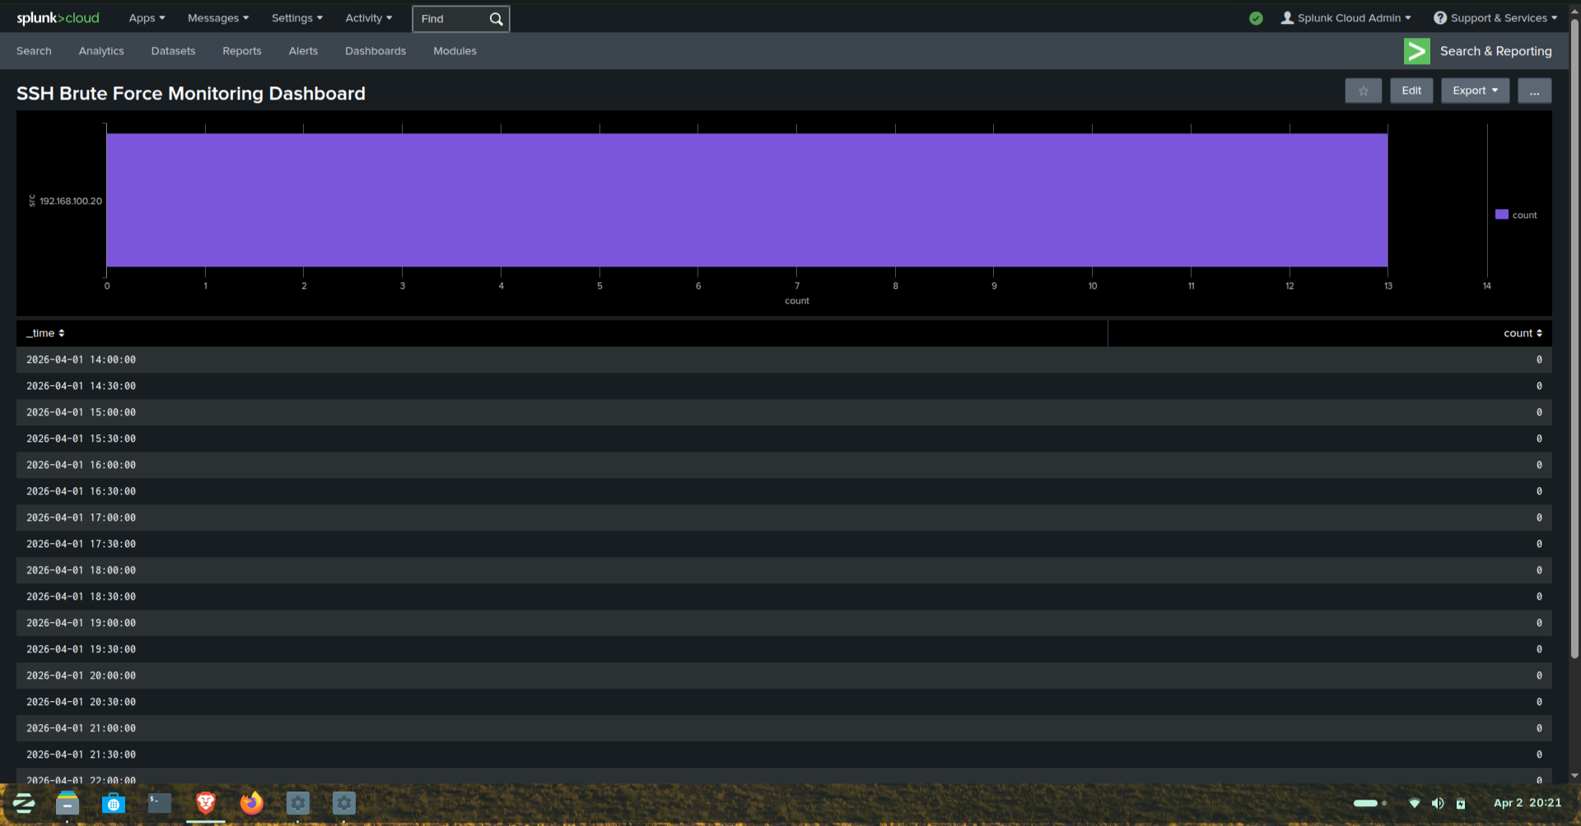Click the user profile icon near Splunk Cloud Admin
This screenshot has height=826, width=1581.
click(x=1287, y=17)
